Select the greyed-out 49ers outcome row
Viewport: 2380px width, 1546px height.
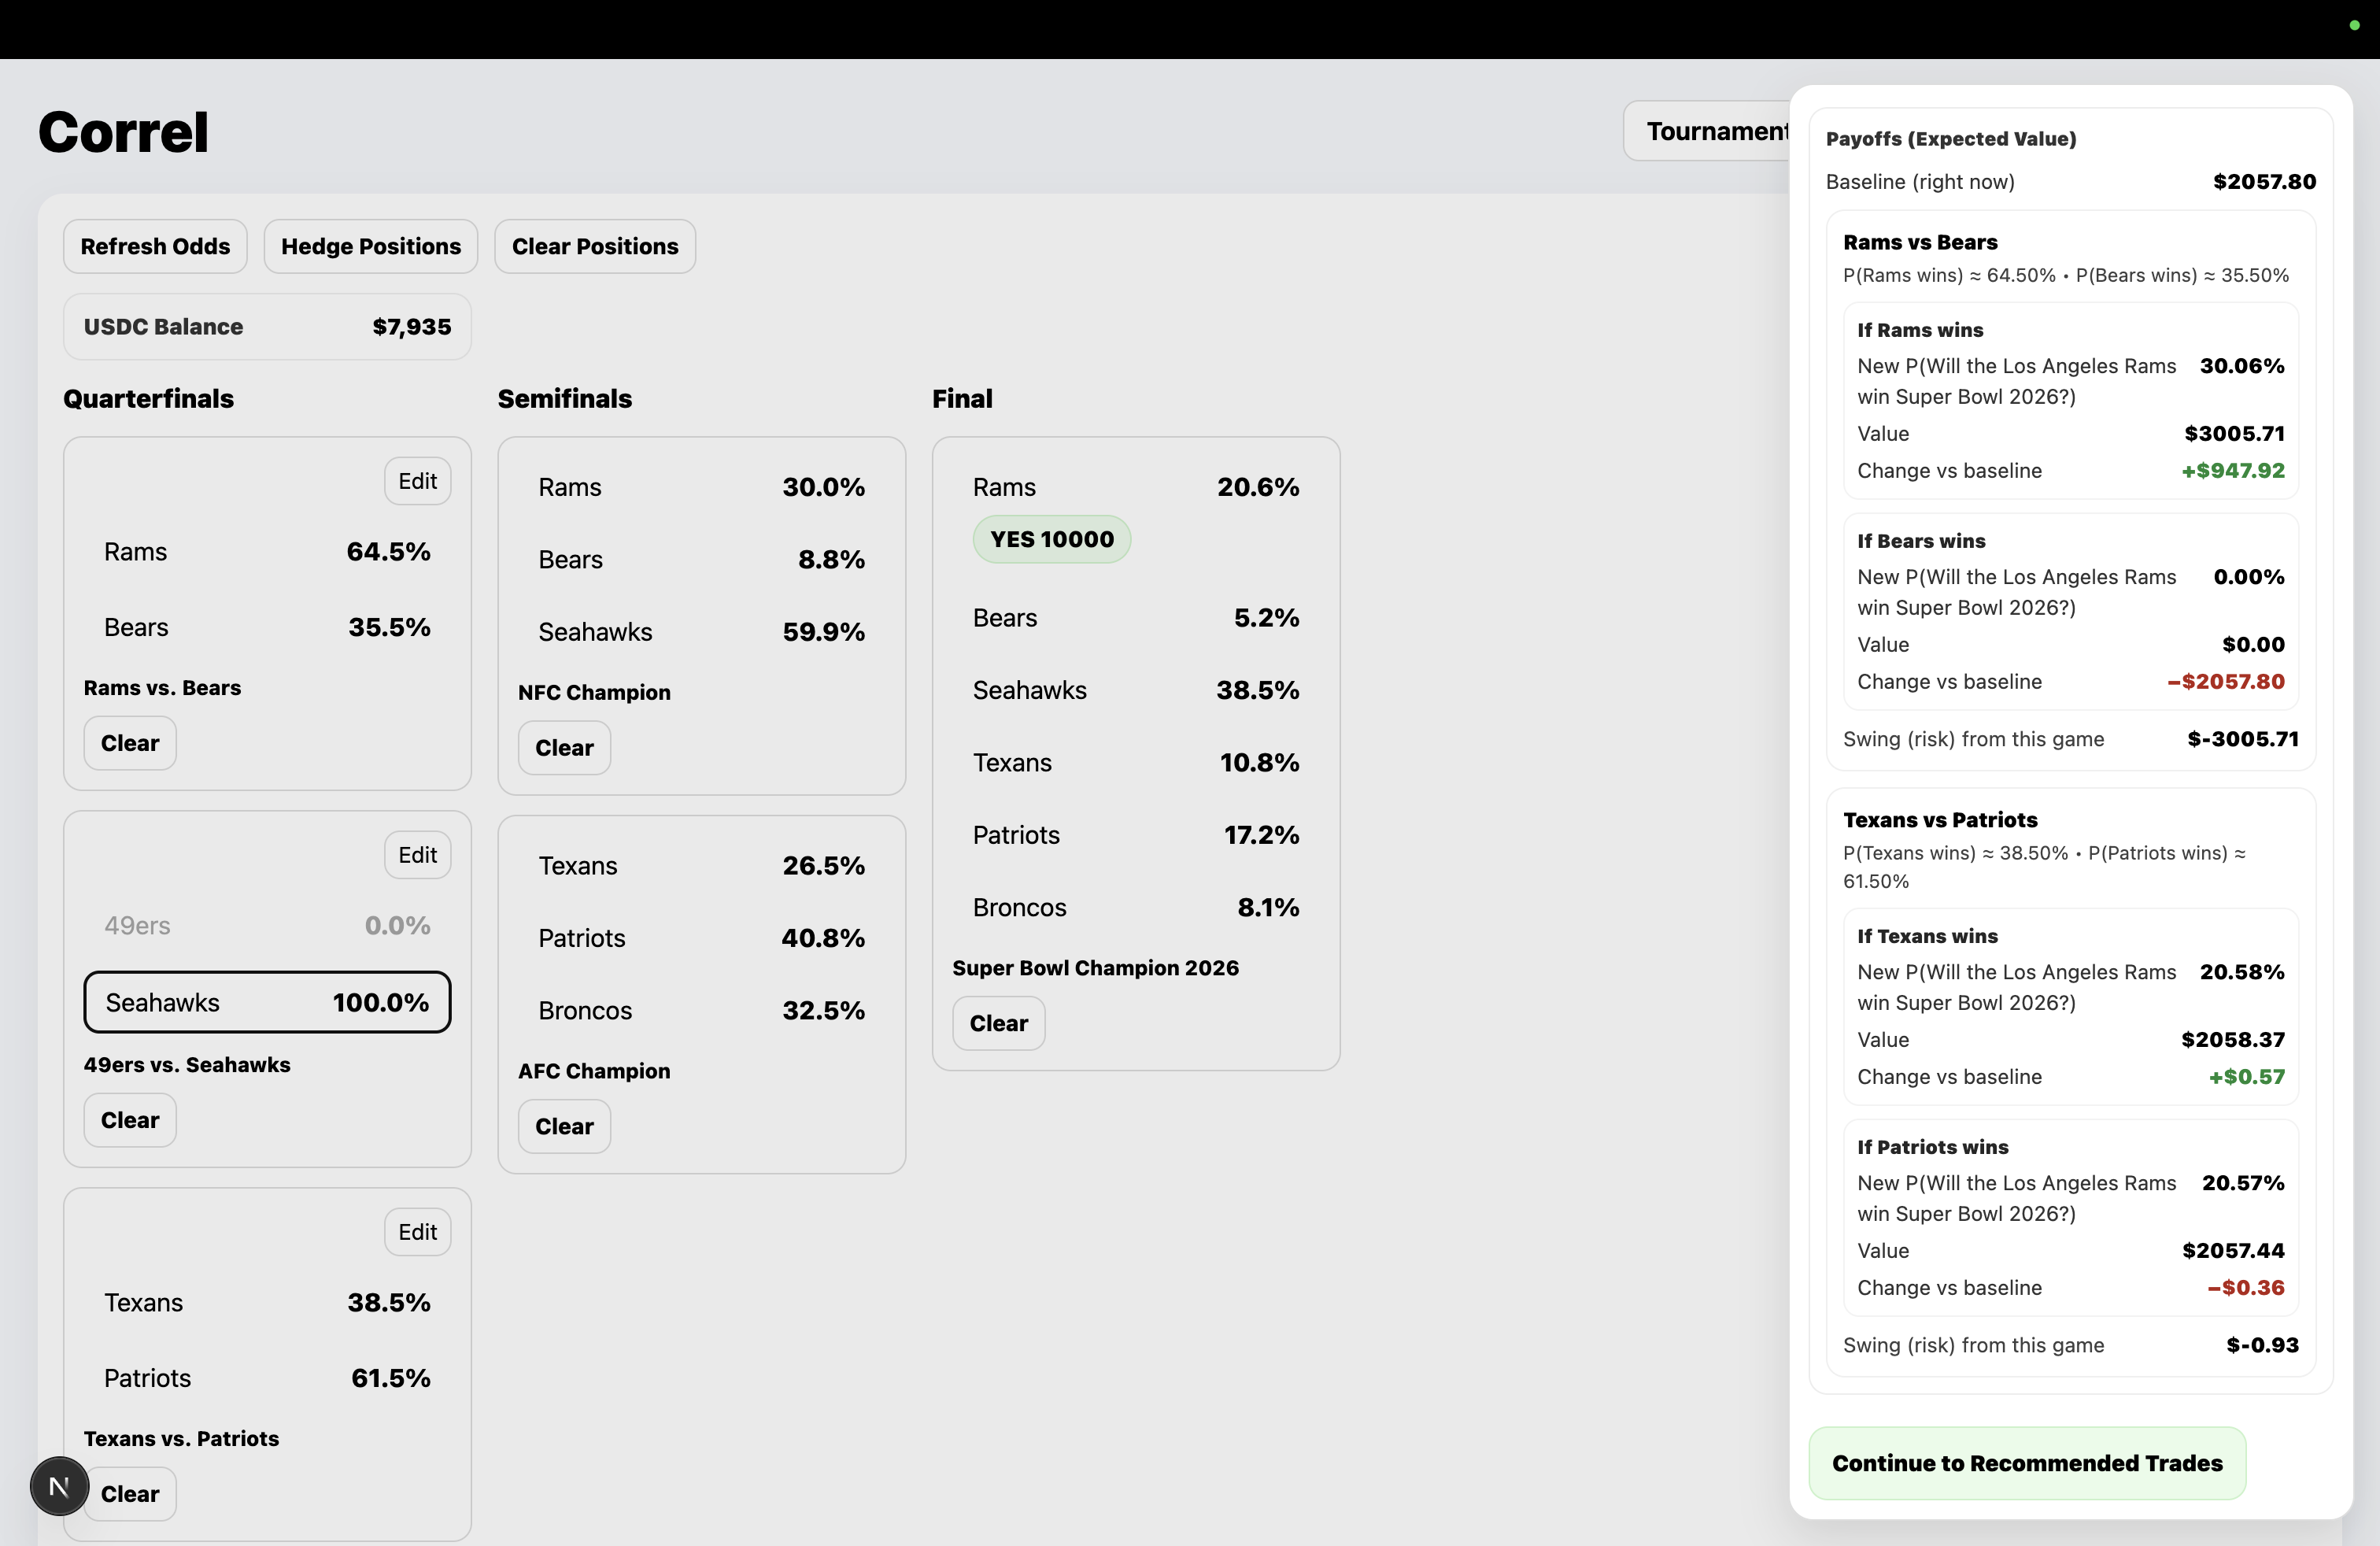[x=267, y=926]
